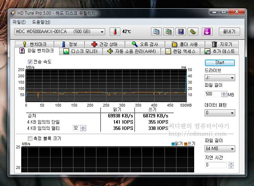Increase 파일 길이 500 with up arrow
254x186 pixels.
tap(224, 93)
